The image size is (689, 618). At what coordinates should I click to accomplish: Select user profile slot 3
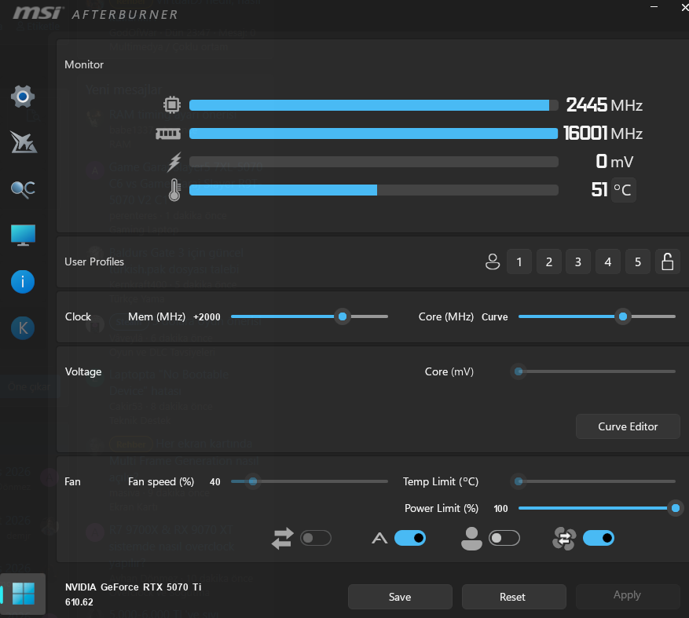click(578, 261)
